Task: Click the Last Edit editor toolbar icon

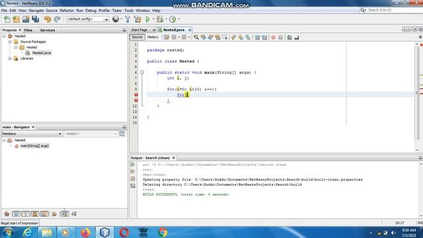Action: pos(167,37)
